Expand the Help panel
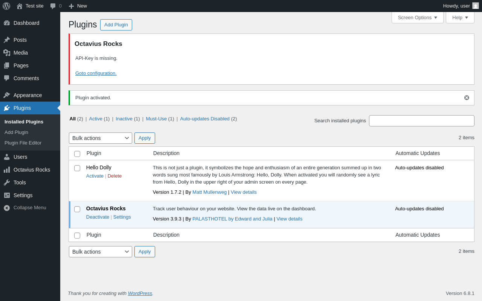 point(460,17)
